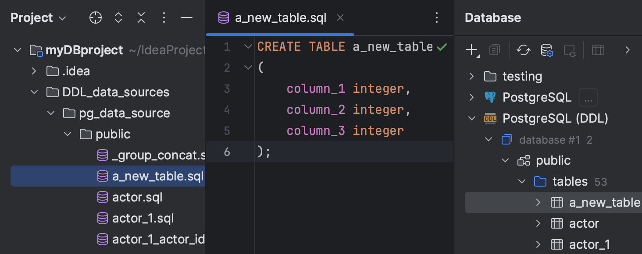The width and height of the screenshot is (642, 254).
Task: Hide the Project tool window
Action: pyautogui.click(x=187, y=18)
